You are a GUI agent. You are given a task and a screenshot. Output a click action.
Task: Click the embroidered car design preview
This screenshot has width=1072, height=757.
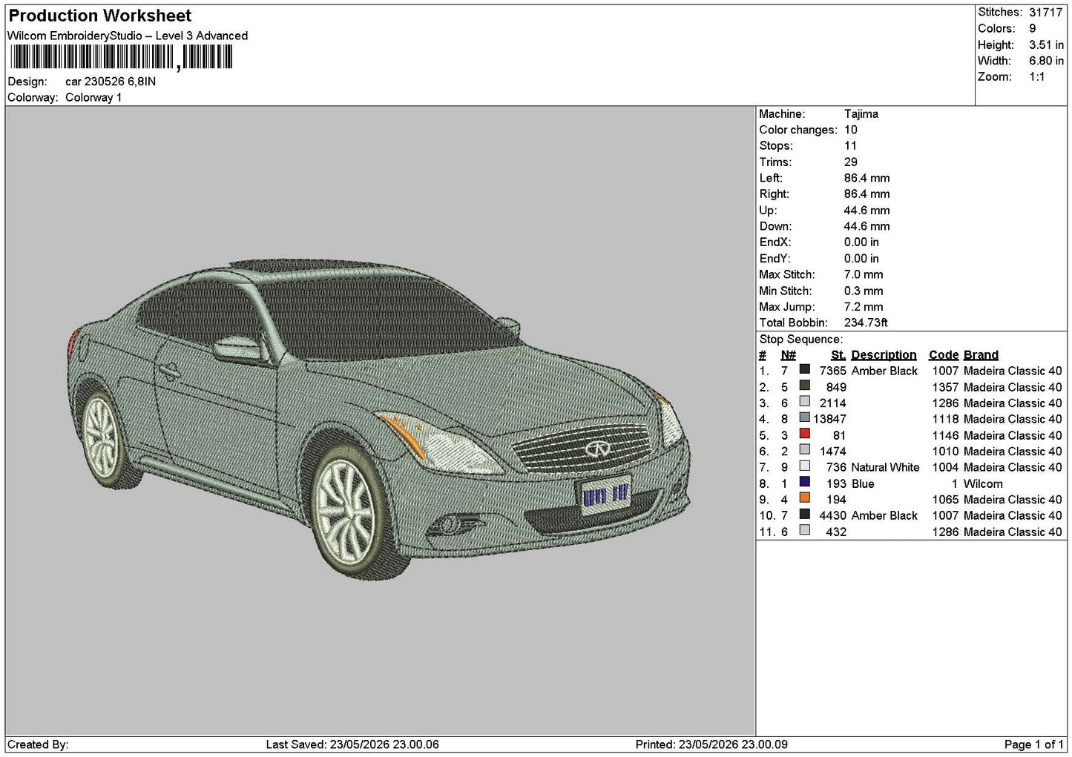(378, 419)
